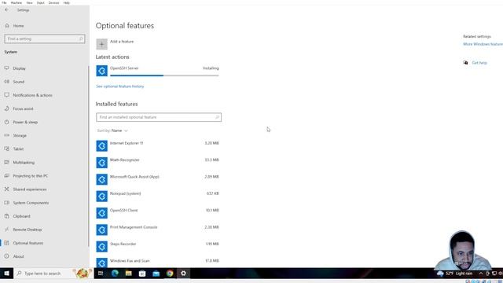This screenshot has width=503, height=283.
Task: Open Multitasking settings
Action: tap(24, 163)
